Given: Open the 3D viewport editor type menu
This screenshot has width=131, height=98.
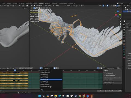Looking at the screenshot, I should coord(31,6).
